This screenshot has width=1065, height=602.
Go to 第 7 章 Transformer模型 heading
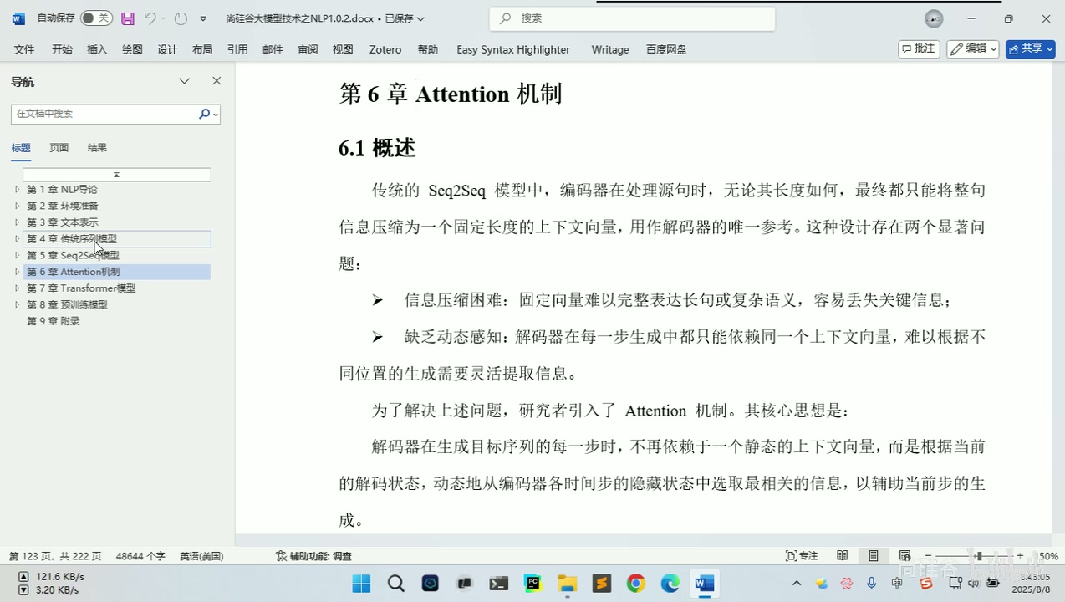point(81,288)
